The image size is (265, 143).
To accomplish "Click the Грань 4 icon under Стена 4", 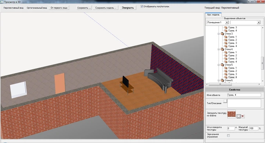I will (x=226, y=62).
